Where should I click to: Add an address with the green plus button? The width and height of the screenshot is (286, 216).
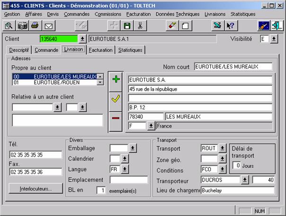[116, 81]
